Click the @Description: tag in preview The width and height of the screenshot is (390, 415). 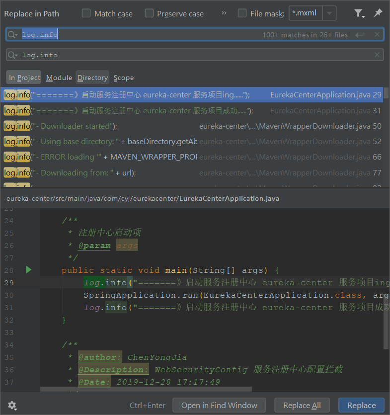point(113,369)
